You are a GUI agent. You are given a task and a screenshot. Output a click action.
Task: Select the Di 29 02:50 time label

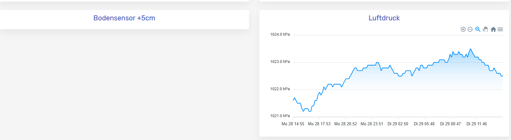pyautogui.click(x=398, y=124)
